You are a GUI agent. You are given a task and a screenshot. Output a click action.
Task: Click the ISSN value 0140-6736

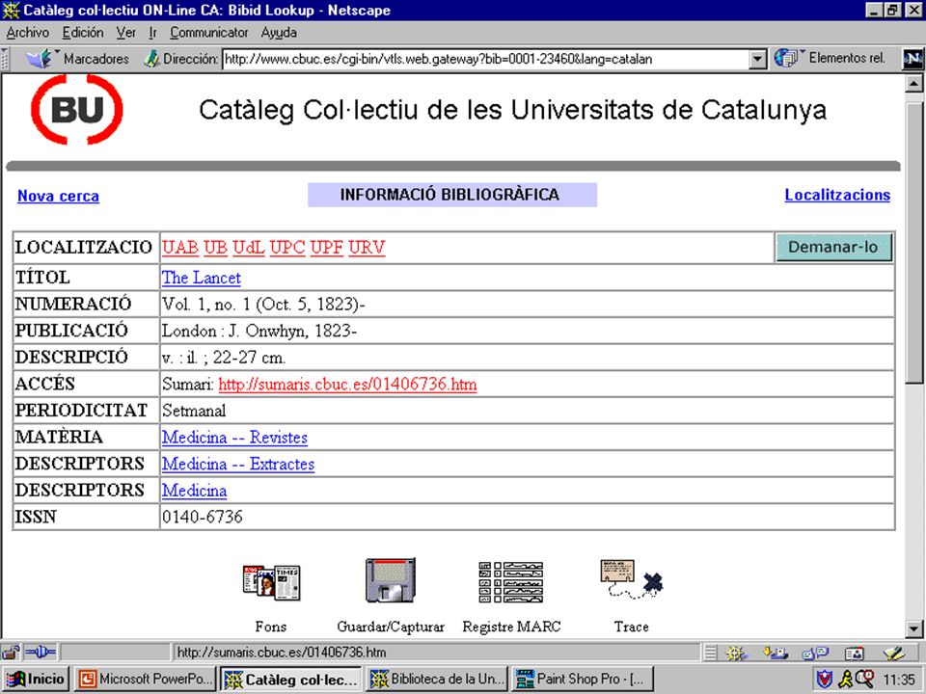(203, 517)
